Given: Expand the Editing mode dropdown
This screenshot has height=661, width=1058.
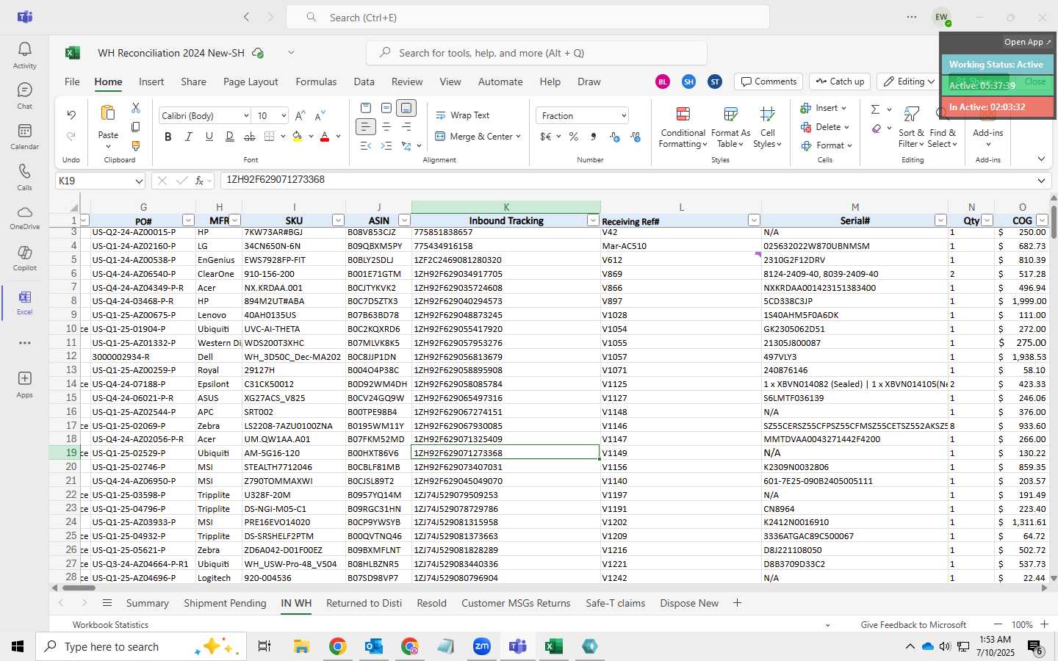Looking at the screenshot, I should pos(931,82).
